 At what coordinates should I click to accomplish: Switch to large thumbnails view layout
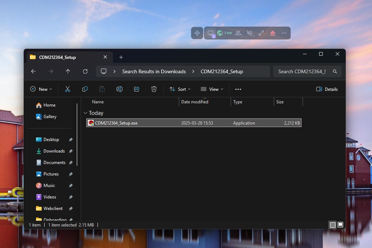340,225
